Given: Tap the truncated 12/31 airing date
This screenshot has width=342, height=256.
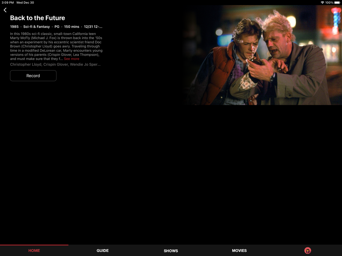Looking at the screenshot, I should (93, 27).
